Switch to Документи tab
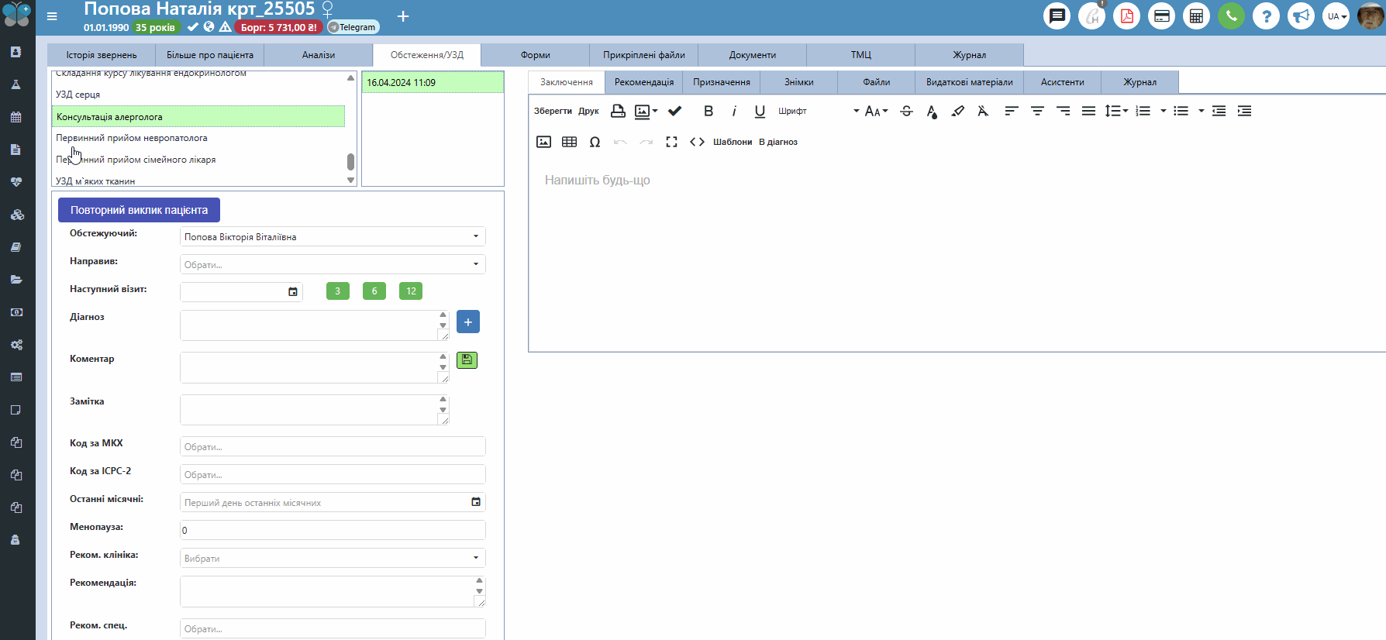Image resolution: width=1386 pixels, height=640 pixels. pos(753,55)
